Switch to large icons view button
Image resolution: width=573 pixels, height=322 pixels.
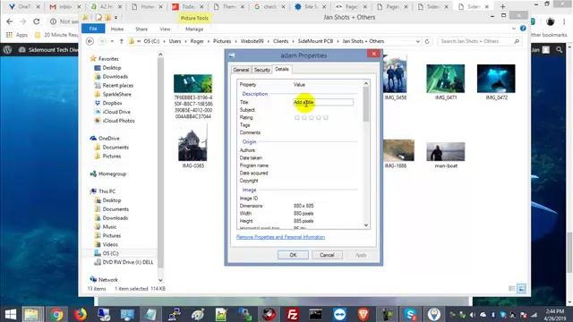pos(521,288)
